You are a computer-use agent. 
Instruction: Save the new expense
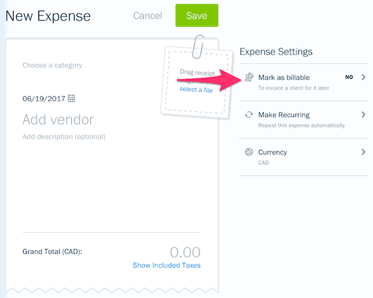196,16
